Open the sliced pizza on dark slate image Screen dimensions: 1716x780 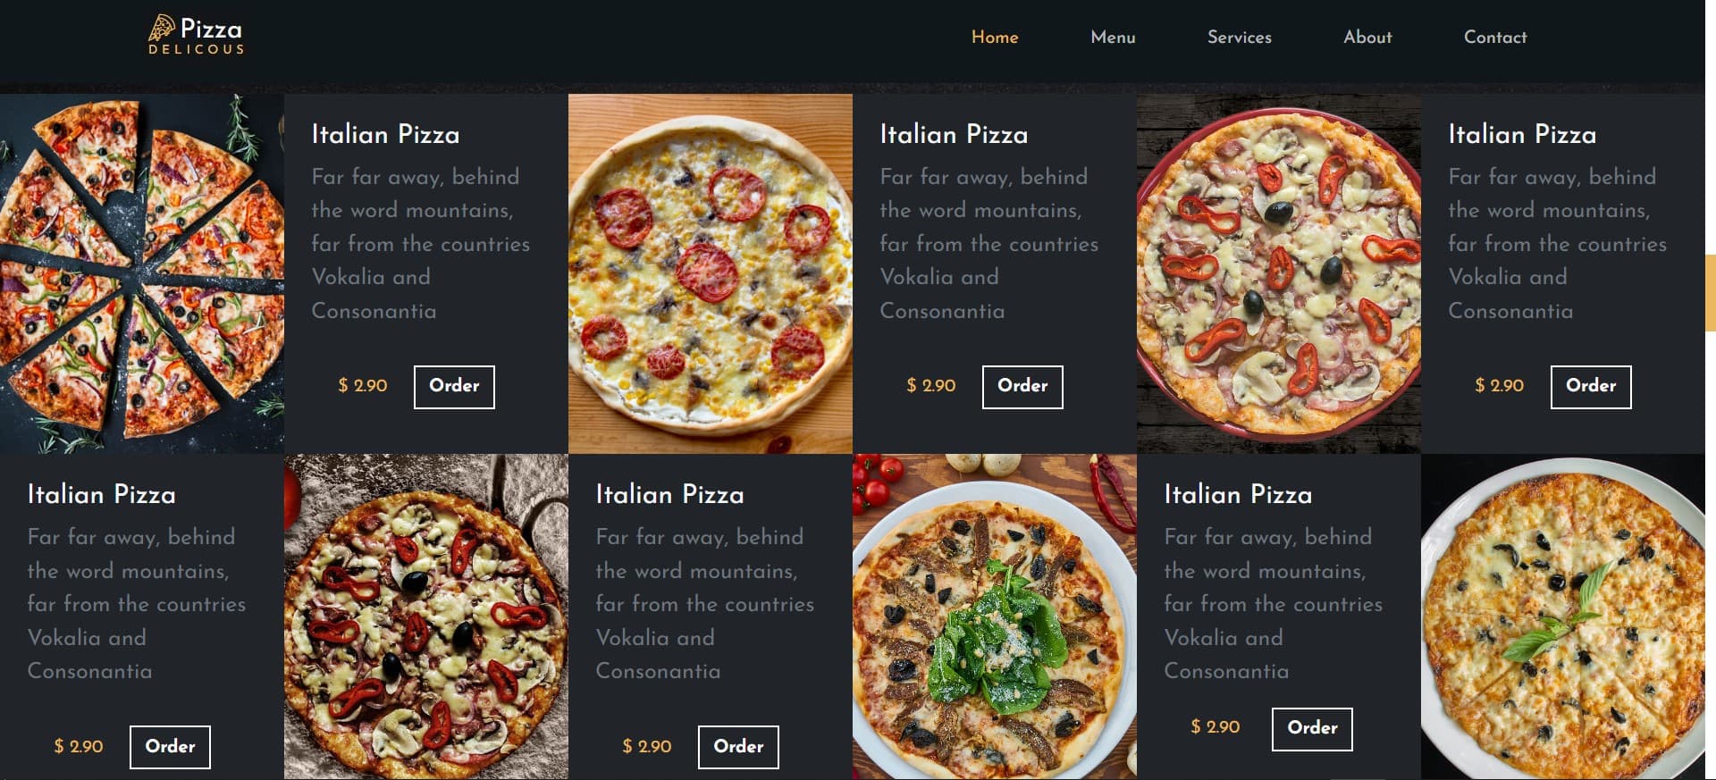click(x=142, y=273)
